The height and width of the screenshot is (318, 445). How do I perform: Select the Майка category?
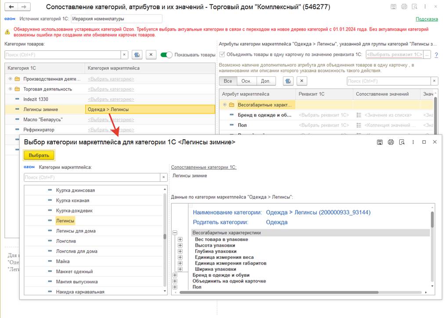pyautogui.click(x=63, y=261)
